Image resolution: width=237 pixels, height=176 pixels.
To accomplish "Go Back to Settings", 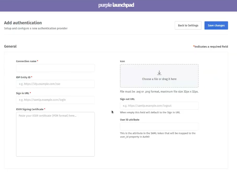I will (188, 25).
